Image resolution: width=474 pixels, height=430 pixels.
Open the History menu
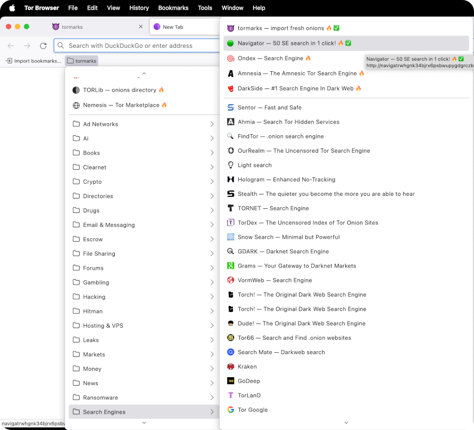click(x=139, y=8)
